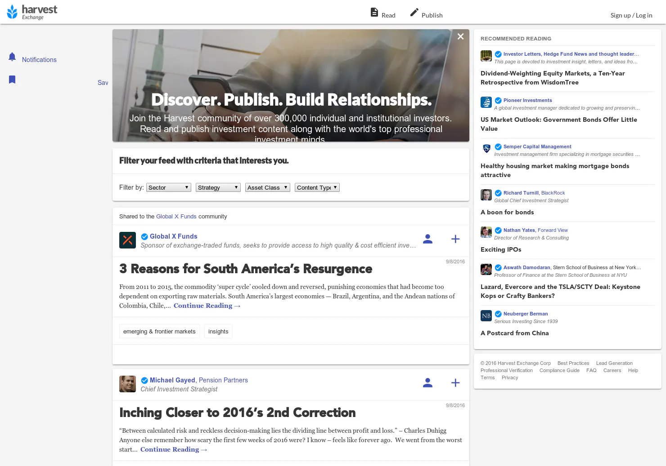Open Neuberger Berman profile link
666x466 pixels.
tap(526, 314)
